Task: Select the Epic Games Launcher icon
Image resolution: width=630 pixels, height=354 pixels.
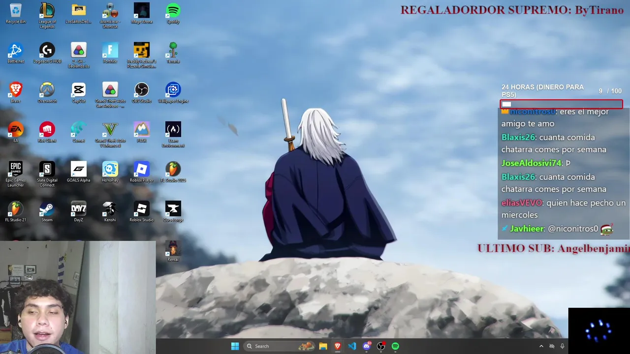Action: [x=16, y=175]
